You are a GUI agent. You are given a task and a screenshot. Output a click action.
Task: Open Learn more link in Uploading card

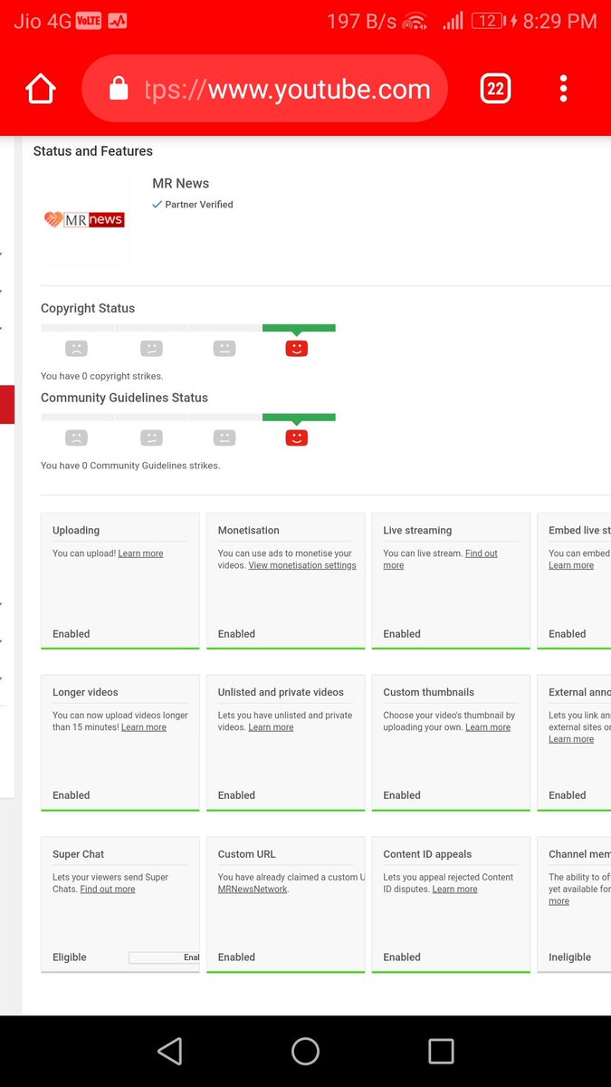coord(140,553)
